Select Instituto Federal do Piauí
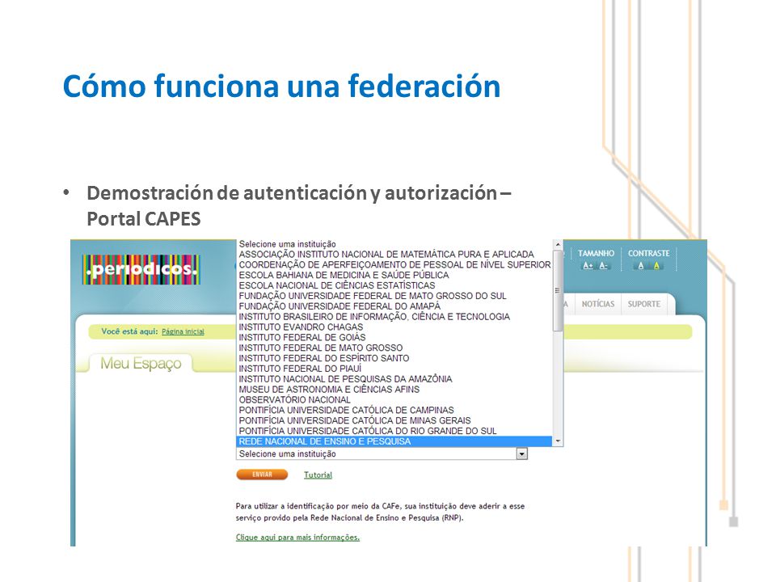This screenshot has width=776, height=582. 394,369
